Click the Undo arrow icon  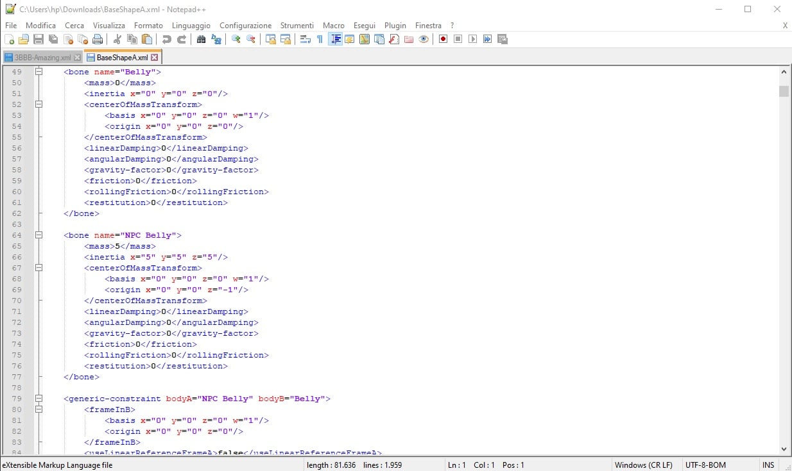click(167, 39)
